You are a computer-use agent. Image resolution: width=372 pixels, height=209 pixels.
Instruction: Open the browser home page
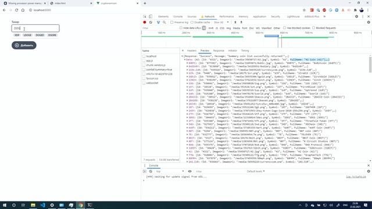tap(23, 10)
